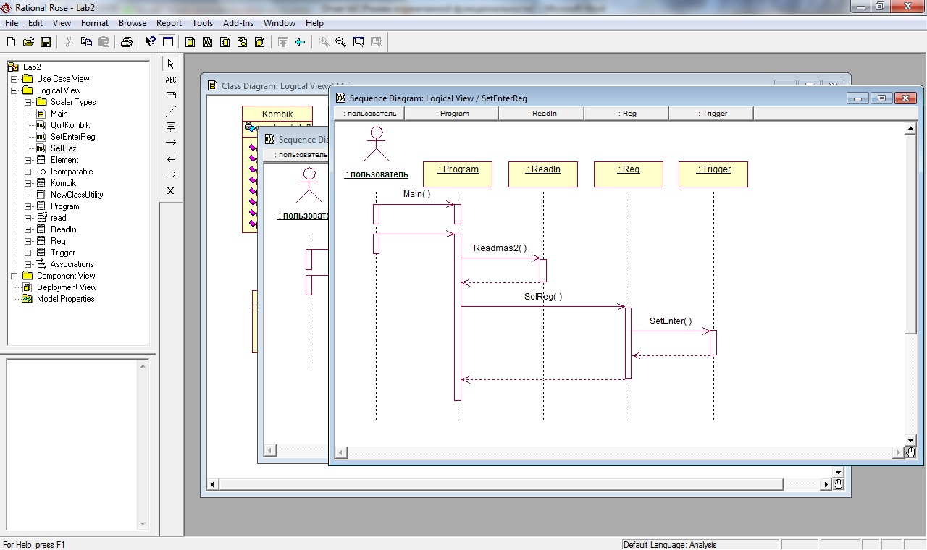Open the Add-Ins menu
Image resolution: width=927 pixels, height=550 pixels.
(238, 23)
